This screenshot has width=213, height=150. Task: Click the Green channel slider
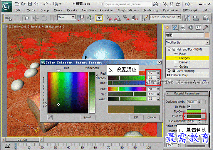click(127, 78)
